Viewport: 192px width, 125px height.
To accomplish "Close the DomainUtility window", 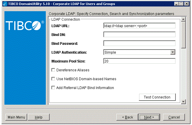I will (x=186, y=4).
